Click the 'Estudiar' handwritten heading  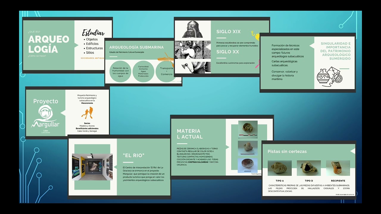[93, 32]
